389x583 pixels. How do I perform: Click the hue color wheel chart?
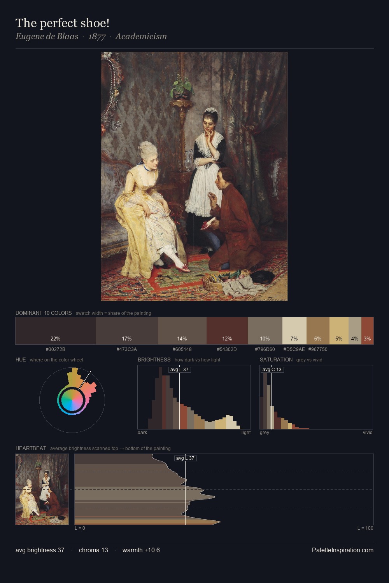point(72,400)
